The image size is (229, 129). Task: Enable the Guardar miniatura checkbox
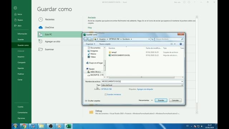(x=106, y=95)
